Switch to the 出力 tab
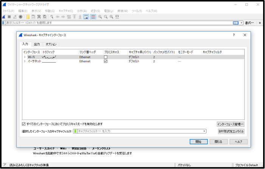Viewport: 265px width, 169px height. (37, 45)
